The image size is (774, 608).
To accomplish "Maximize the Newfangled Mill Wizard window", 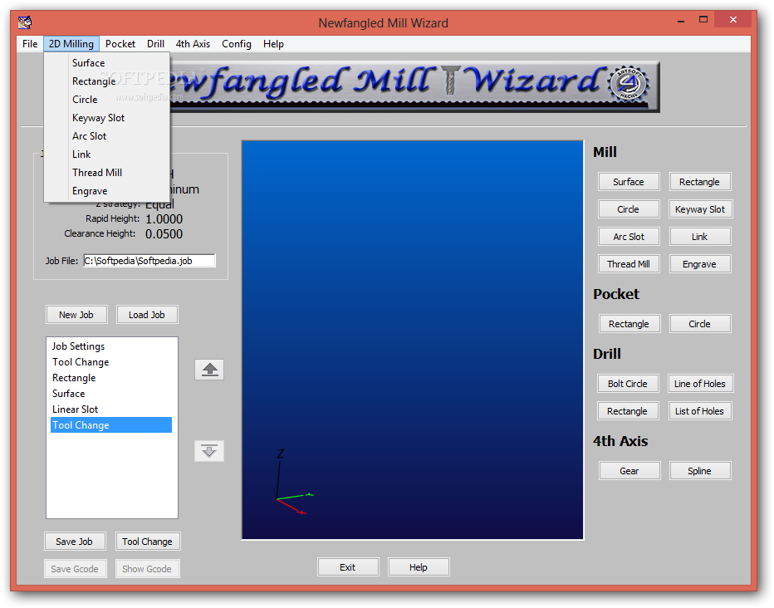I will 703,20.
